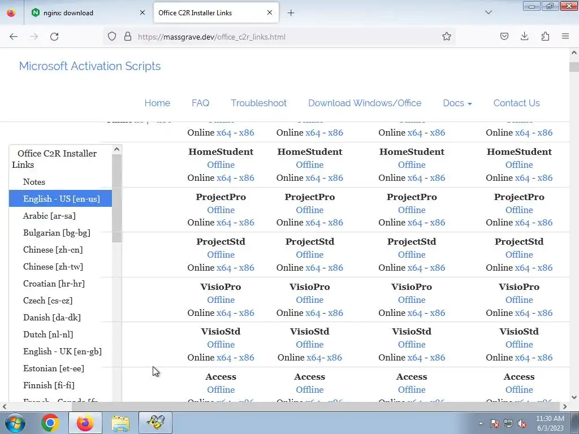
Task: Open first column ProjectPro Offline link
Action: (x=221, y=210)
